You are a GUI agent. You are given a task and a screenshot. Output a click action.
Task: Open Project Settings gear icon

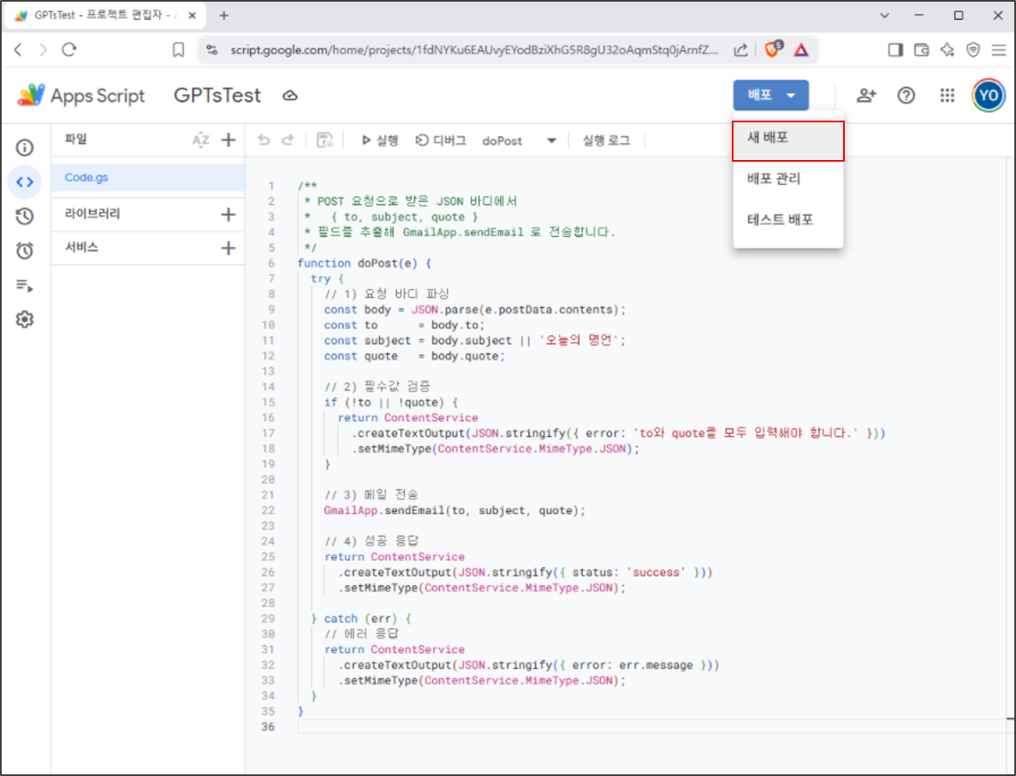point(25,319)
